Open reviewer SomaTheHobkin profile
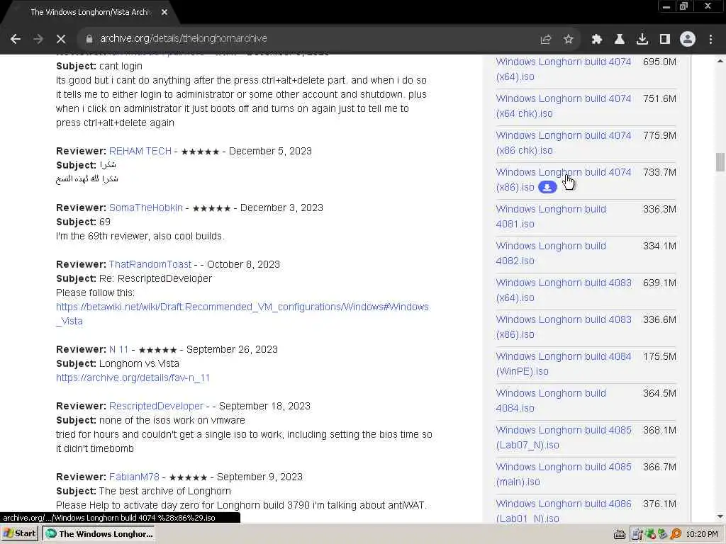The width and height of the screenshot is (726, 544). [146, 208]
